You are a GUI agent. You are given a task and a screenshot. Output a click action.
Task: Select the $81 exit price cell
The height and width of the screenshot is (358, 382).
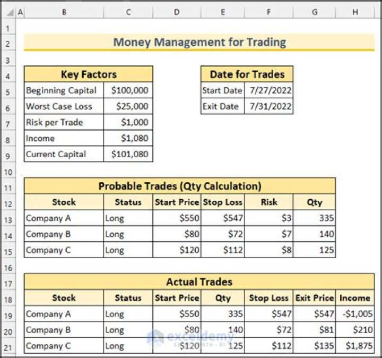coord(314,330)
